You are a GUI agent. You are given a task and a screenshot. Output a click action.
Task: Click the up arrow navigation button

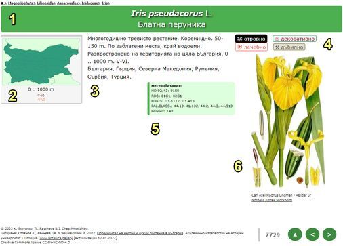295,234
